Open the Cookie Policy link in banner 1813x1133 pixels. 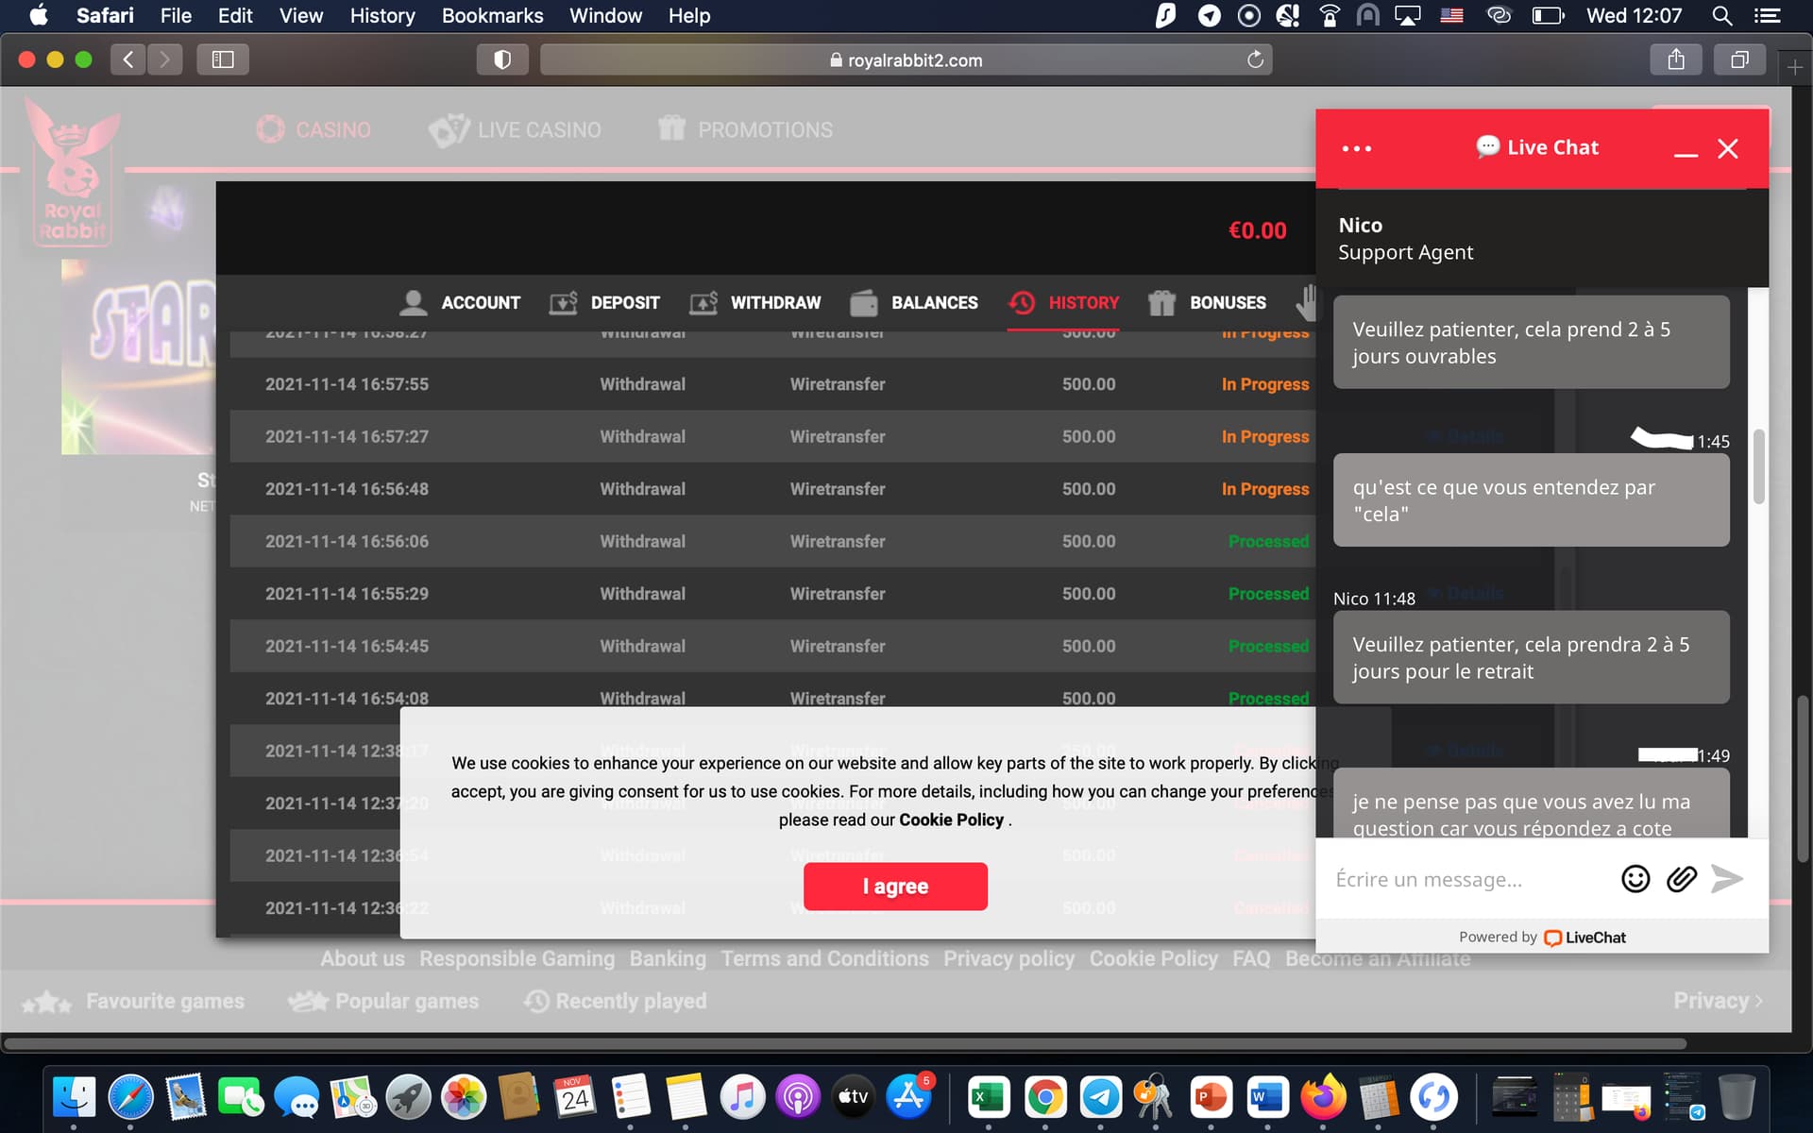point(951,820)
